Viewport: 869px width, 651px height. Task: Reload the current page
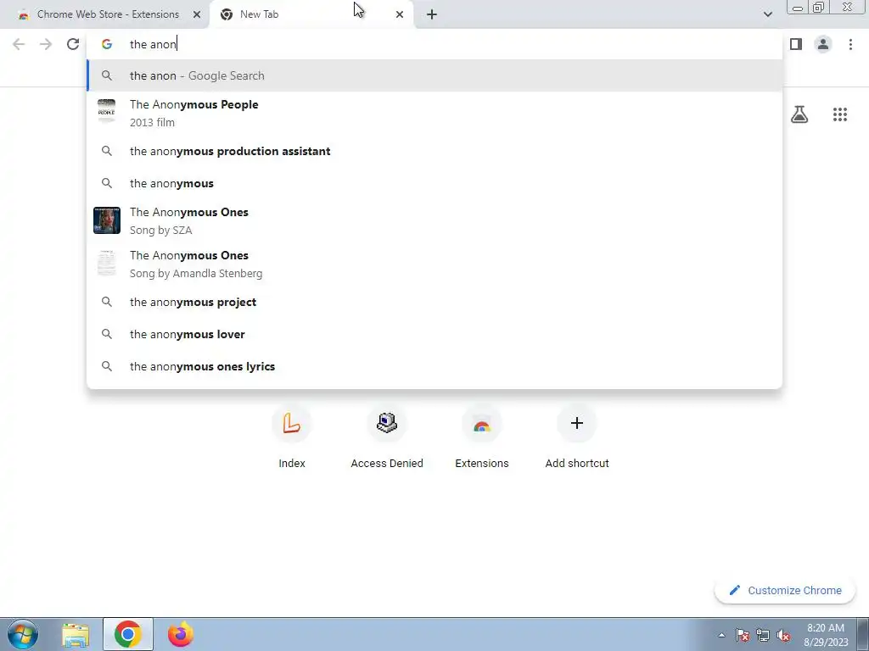tap(73, 44)
